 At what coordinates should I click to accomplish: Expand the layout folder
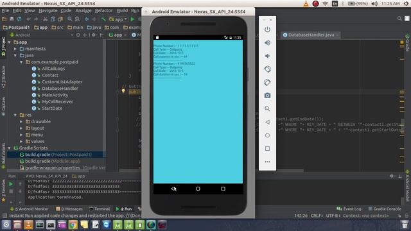tap(21, 128)
